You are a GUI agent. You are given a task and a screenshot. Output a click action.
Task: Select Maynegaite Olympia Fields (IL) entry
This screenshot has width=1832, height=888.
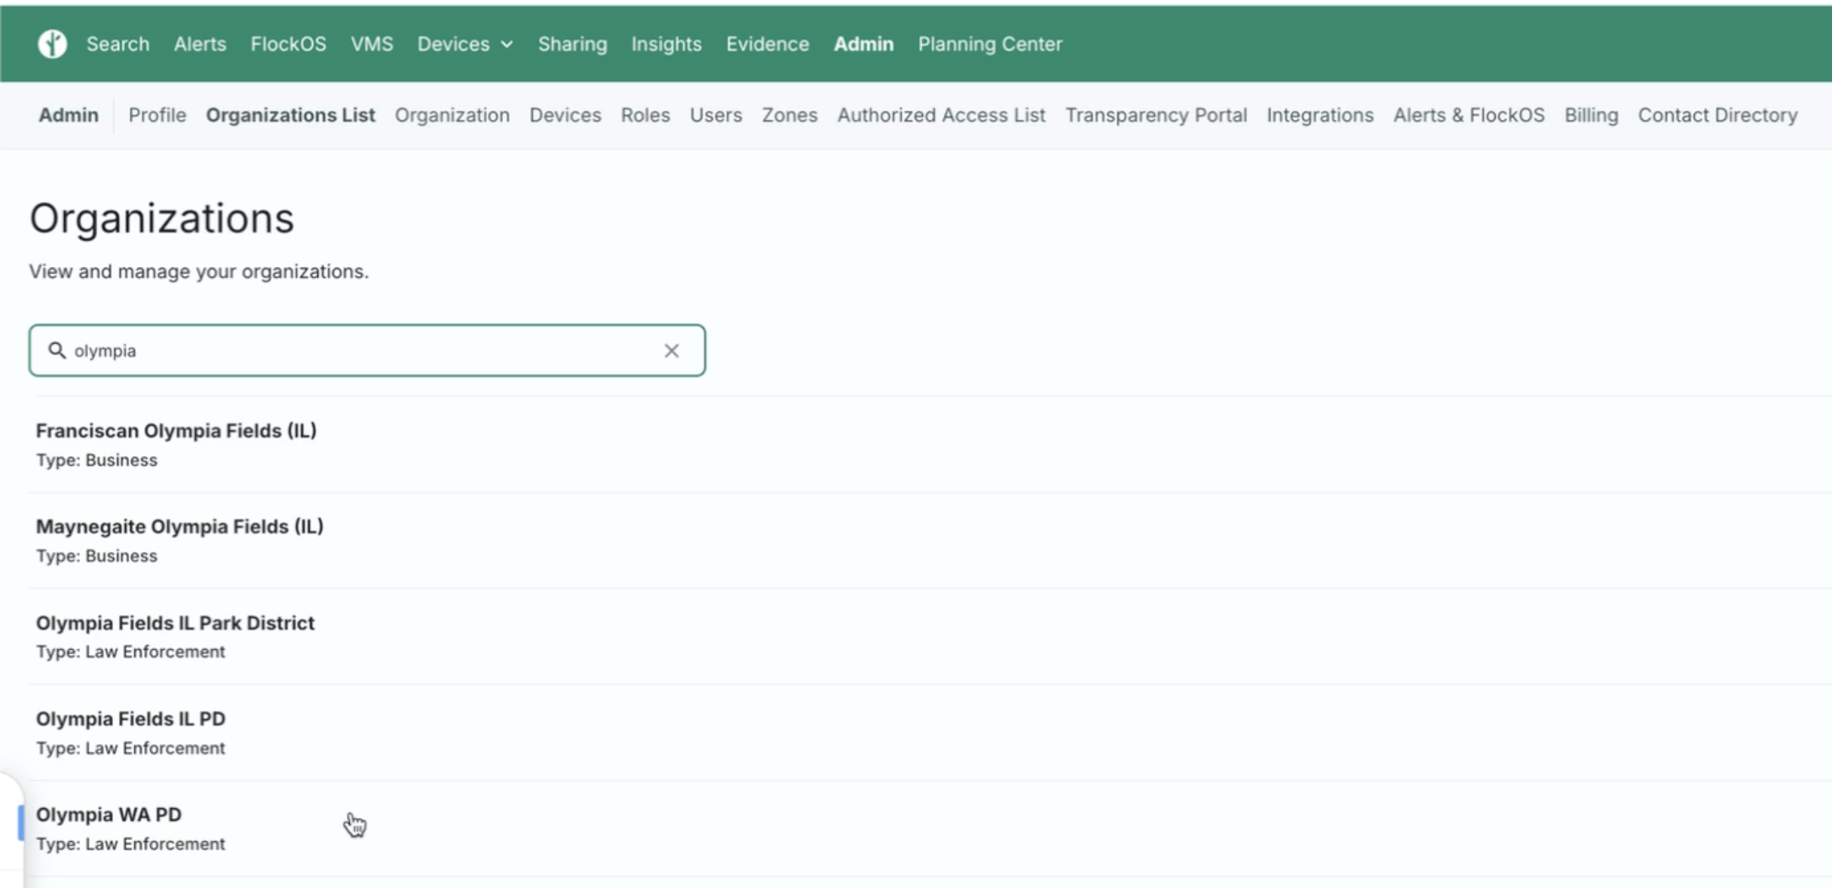click(x=179, y=526)
